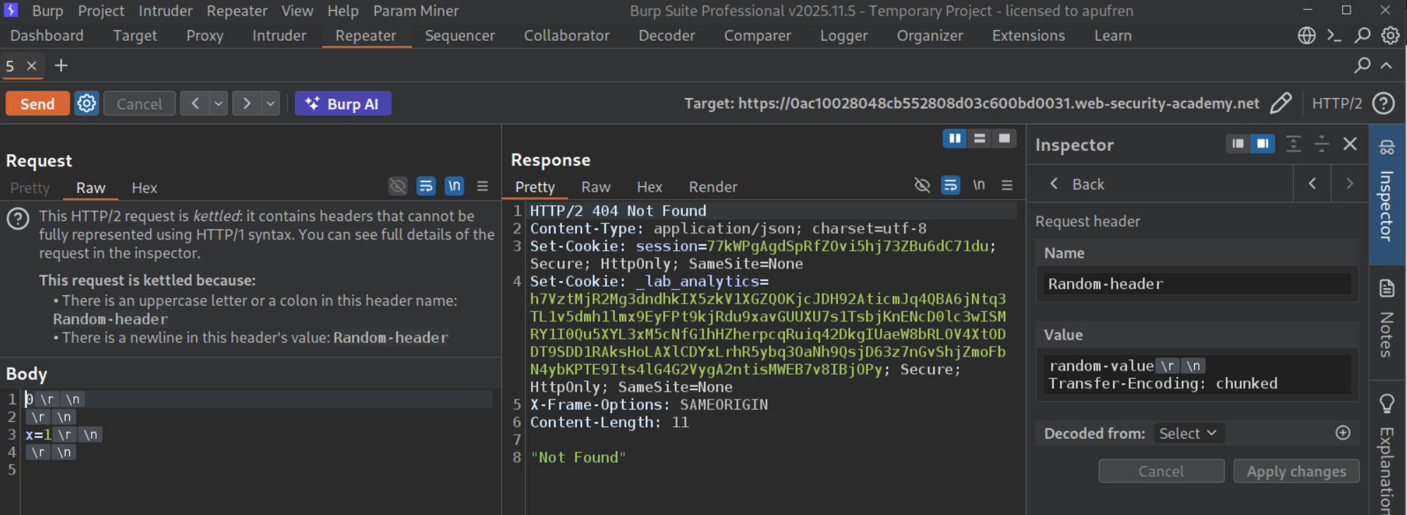Click the Burp AI button

click(343, 104)
